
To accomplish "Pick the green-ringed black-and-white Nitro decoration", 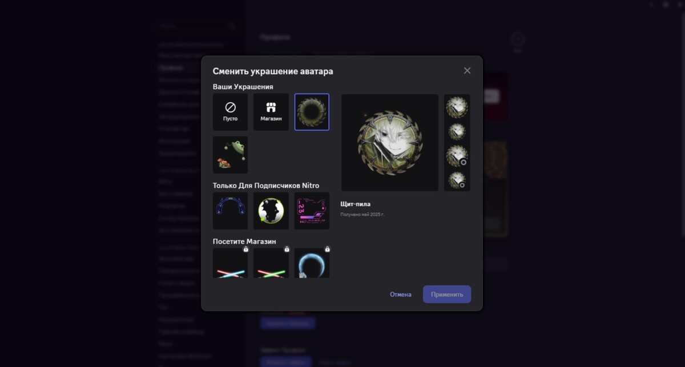I will point(271,211).
